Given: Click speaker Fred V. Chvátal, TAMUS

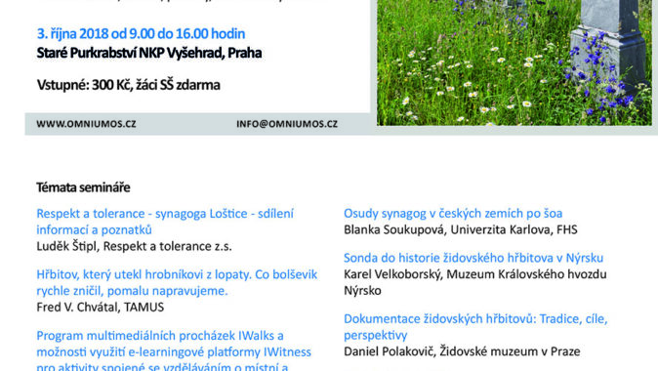Looking at the screenshot, I should click(x=101, y=308).
